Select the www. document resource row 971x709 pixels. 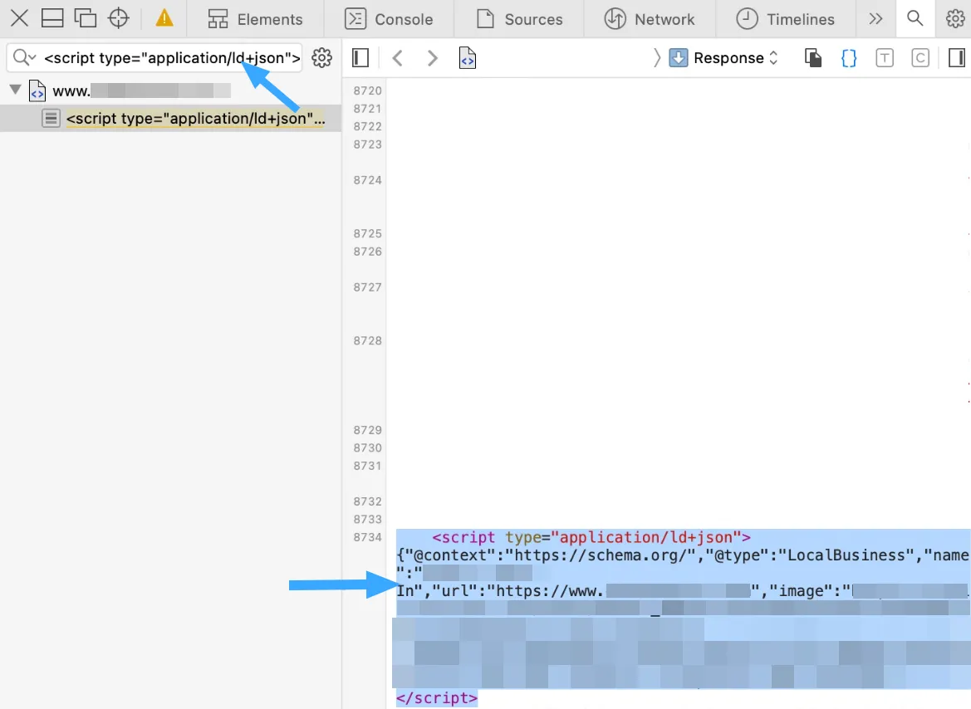(x=170, y=91)
